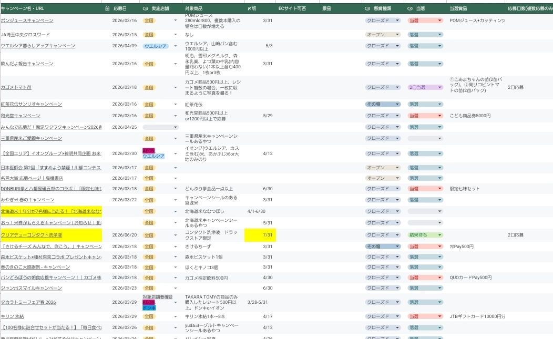Click the calendar icon beside 応募日 header
553x339 pixels.
pos(108,8)
